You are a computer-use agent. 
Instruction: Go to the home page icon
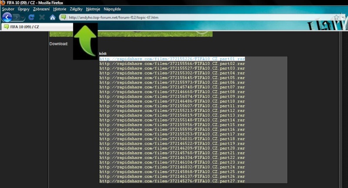pos(52,17)
